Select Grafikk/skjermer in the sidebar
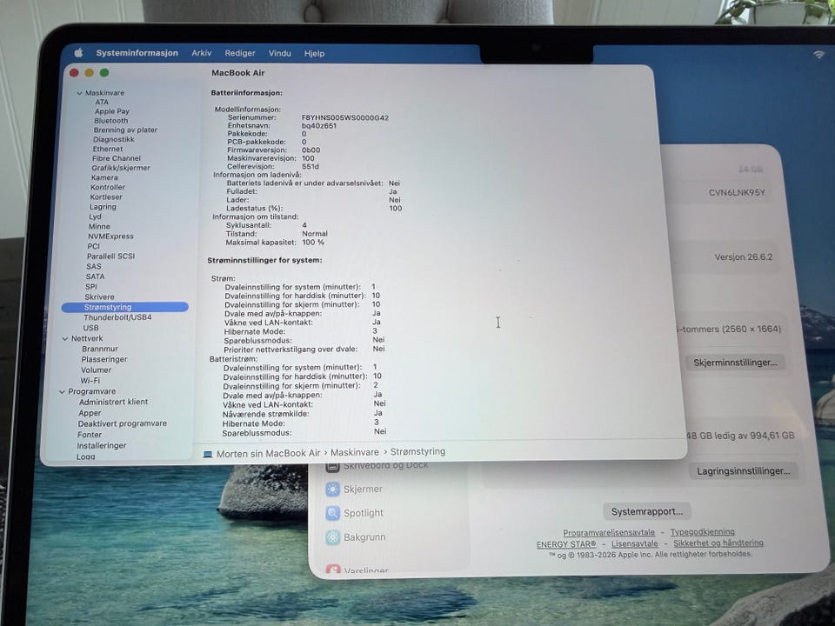The height and width of the screenshot is (626, 835). (120, 168)
